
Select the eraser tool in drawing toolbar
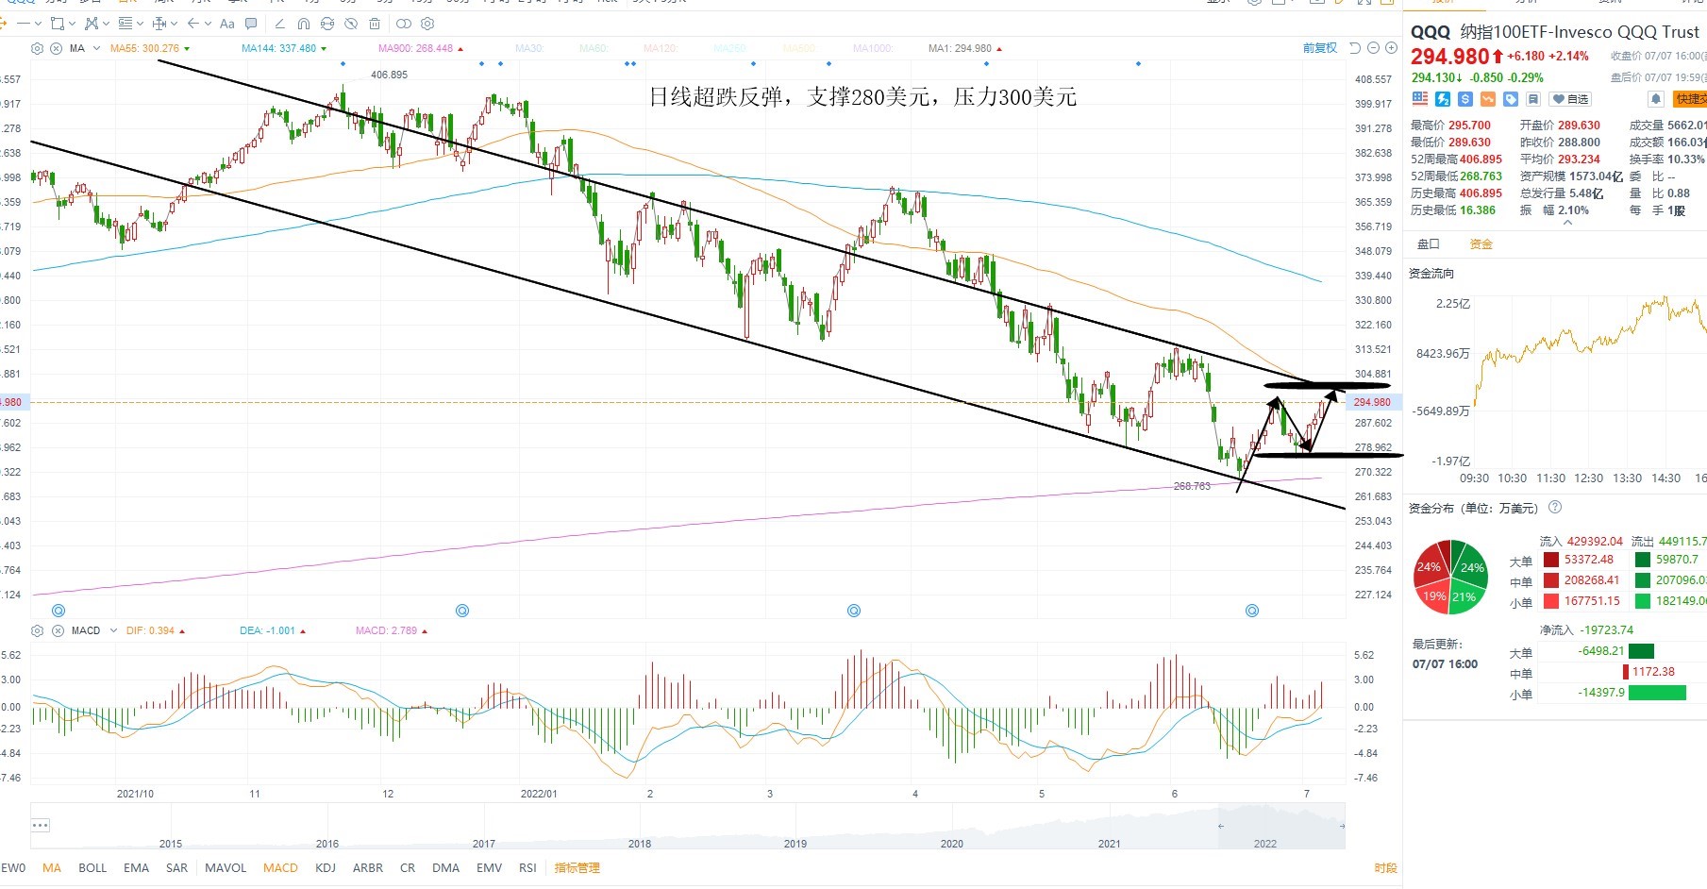click(x=279, y=23)
